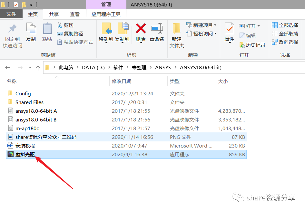Click the Invert Selection icon
This screenshot has width=305, height=211.
pyautogui.click(x=275, y=42)
